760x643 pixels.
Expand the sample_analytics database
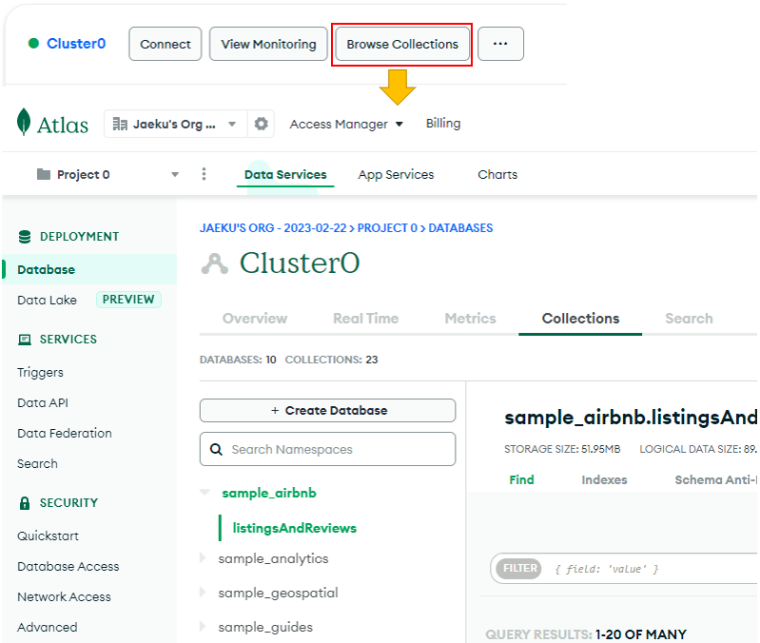(203, 558)
